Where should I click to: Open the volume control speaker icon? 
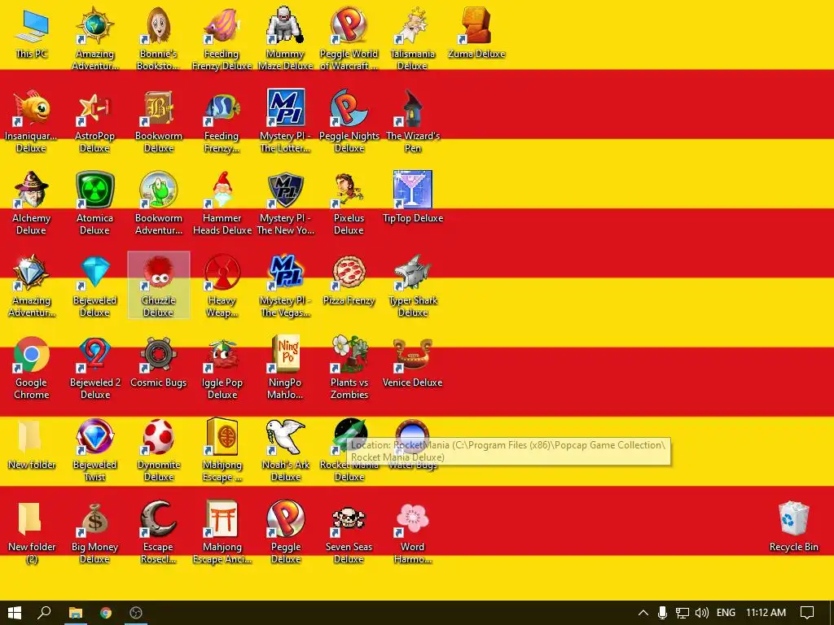(x=702, y=613)
